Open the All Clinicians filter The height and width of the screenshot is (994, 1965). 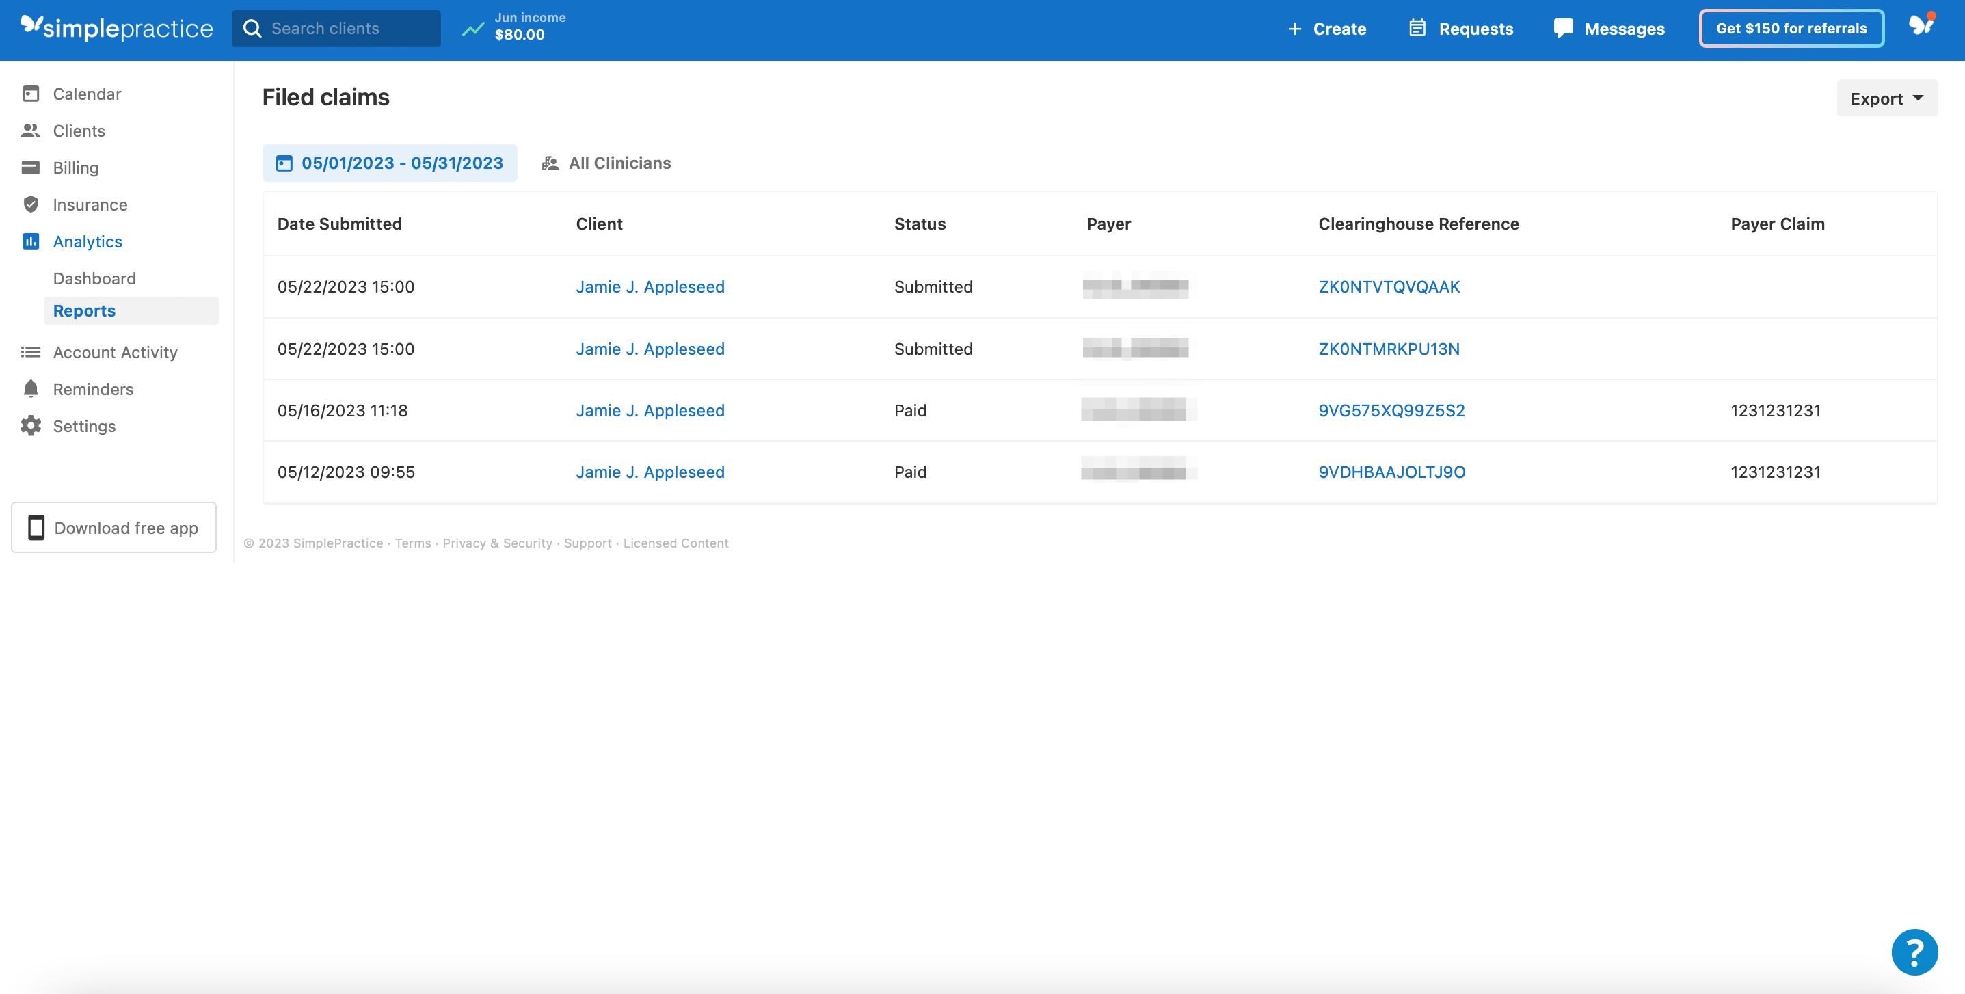606,163
